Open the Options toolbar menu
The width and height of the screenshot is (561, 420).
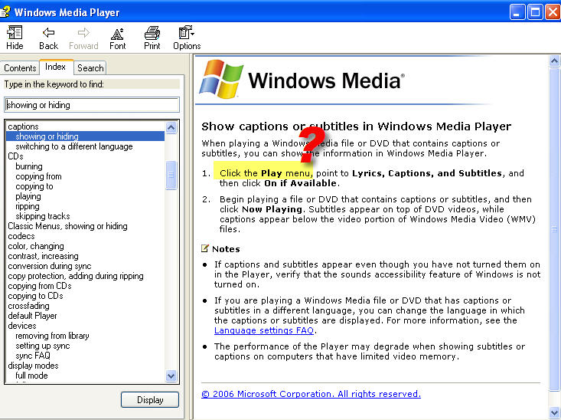[186, 33]
